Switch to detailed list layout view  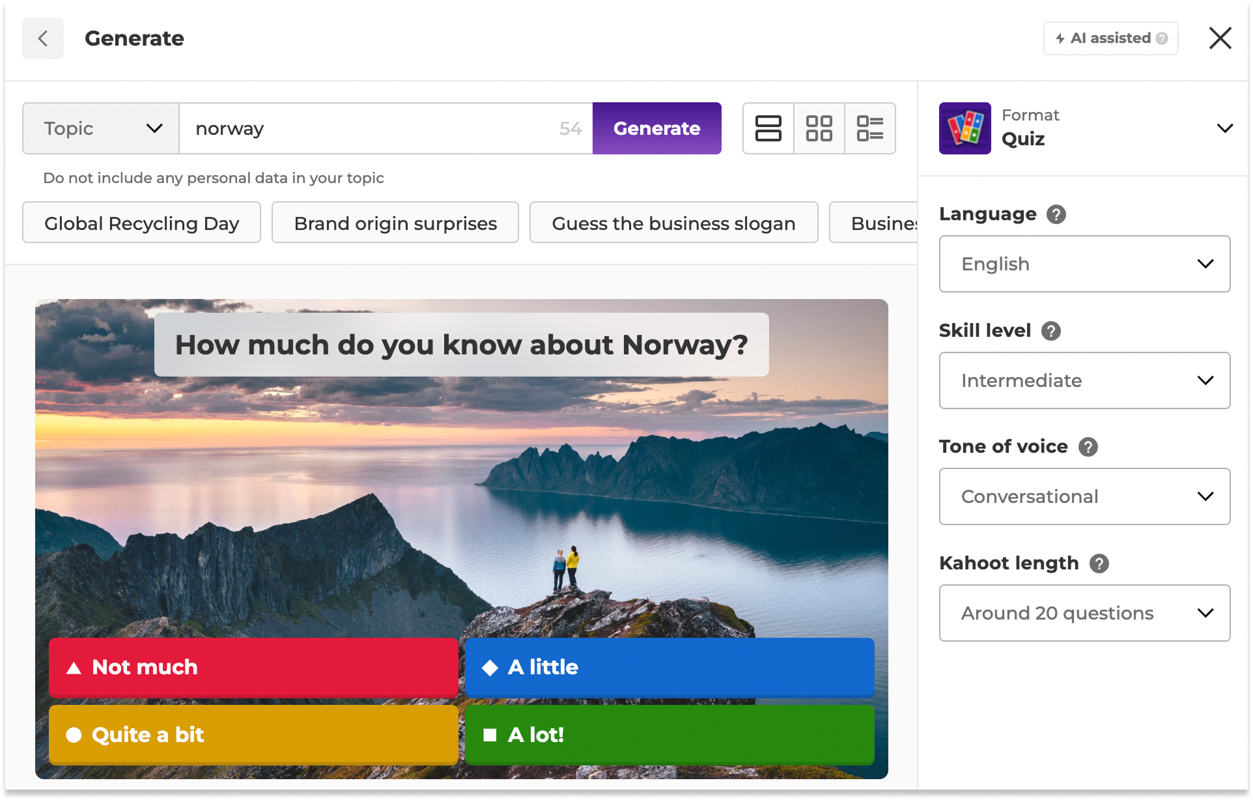click(870, 128)
